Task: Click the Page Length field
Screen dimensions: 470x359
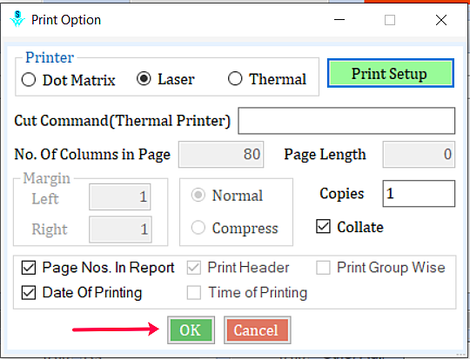Action: tap(419, 154)
